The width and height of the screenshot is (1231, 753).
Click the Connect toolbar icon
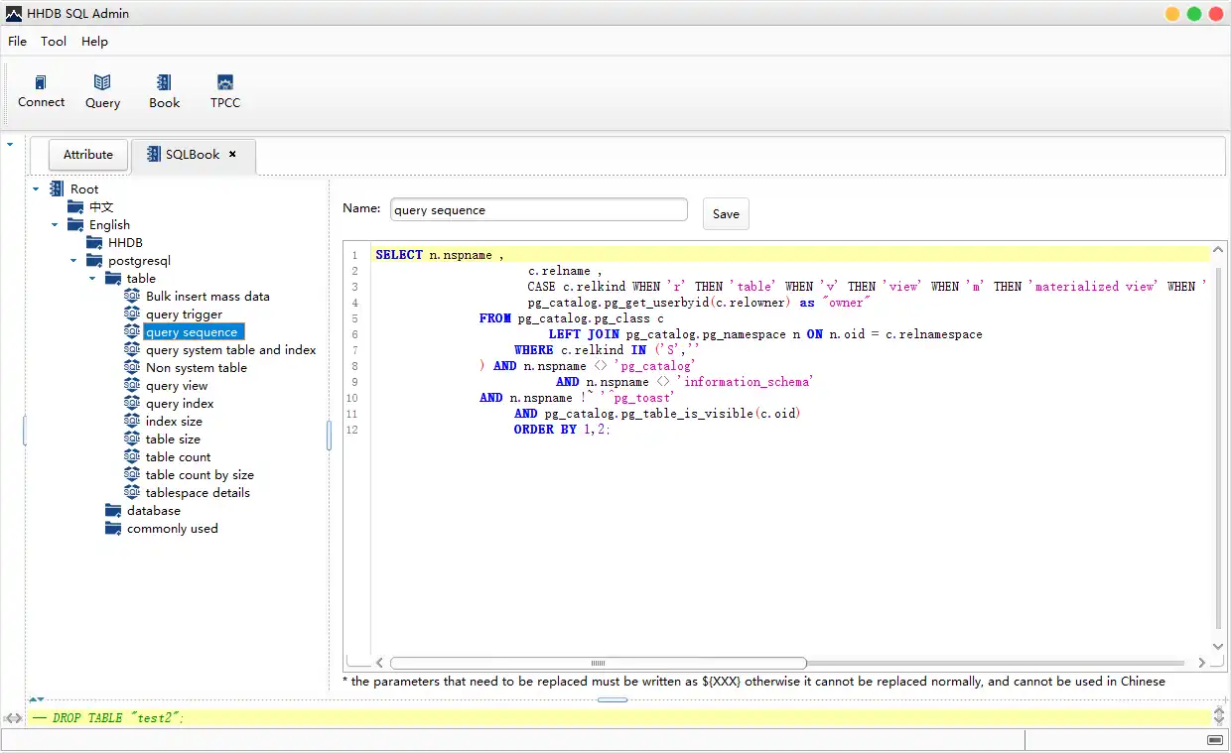tap(41, 83)
